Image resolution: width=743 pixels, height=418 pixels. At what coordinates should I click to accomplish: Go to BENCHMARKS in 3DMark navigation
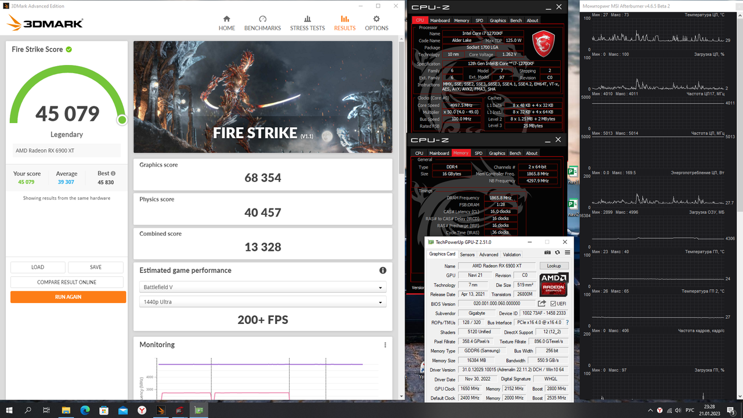point(262,23)
